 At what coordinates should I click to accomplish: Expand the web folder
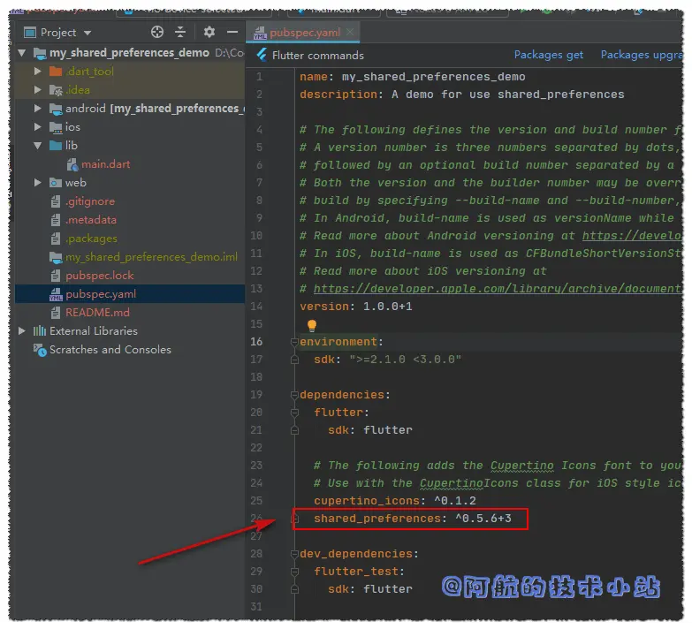pos(37,182)
